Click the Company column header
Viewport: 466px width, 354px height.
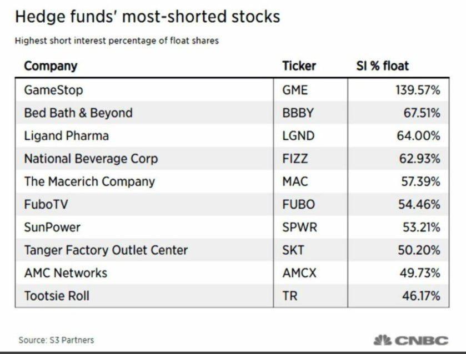tap(51, 66)
